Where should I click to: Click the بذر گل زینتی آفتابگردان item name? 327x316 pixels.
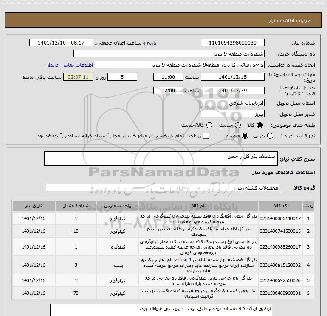point(199,219)
